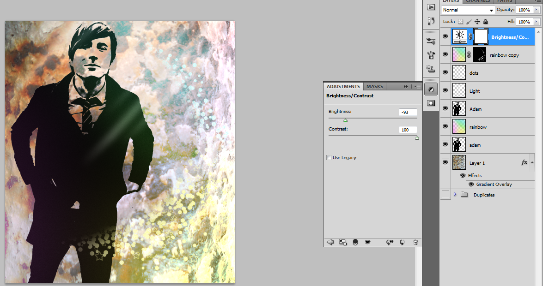Toggle Gradient Overlay effect visibility
This screenshot has width=543, height=286.
(471, 185)
